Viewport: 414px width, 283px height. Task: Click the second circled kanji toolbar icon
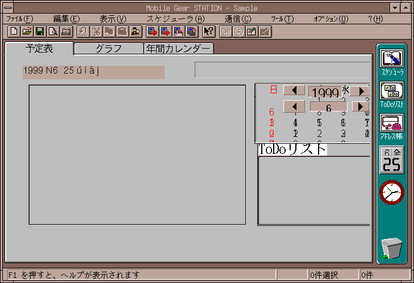pyautogui.click(x=239, y=32)
